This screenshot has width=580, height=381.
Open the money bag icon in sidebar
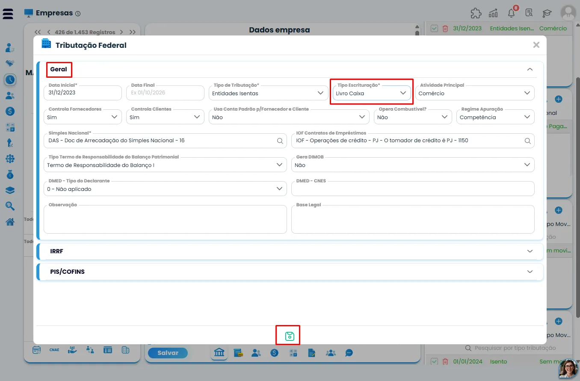(x=10, y=174)
